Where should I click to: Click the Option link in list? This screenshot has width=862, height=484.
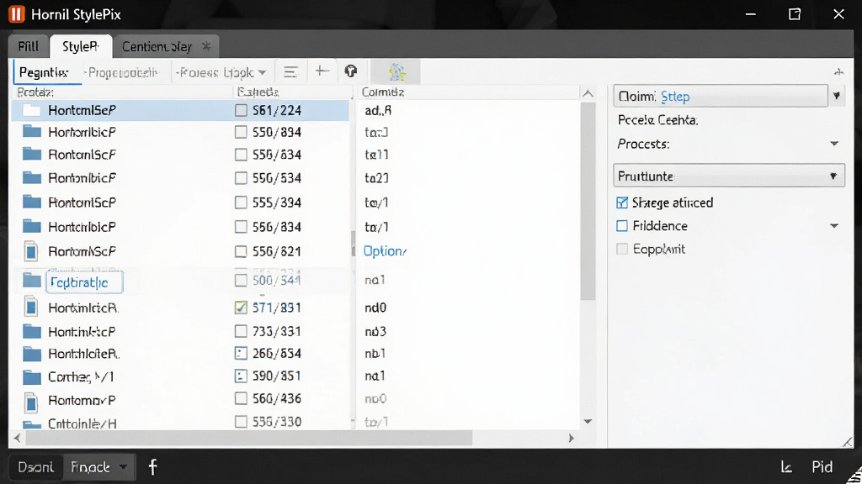pyautogui.click(x=385, y=251)
